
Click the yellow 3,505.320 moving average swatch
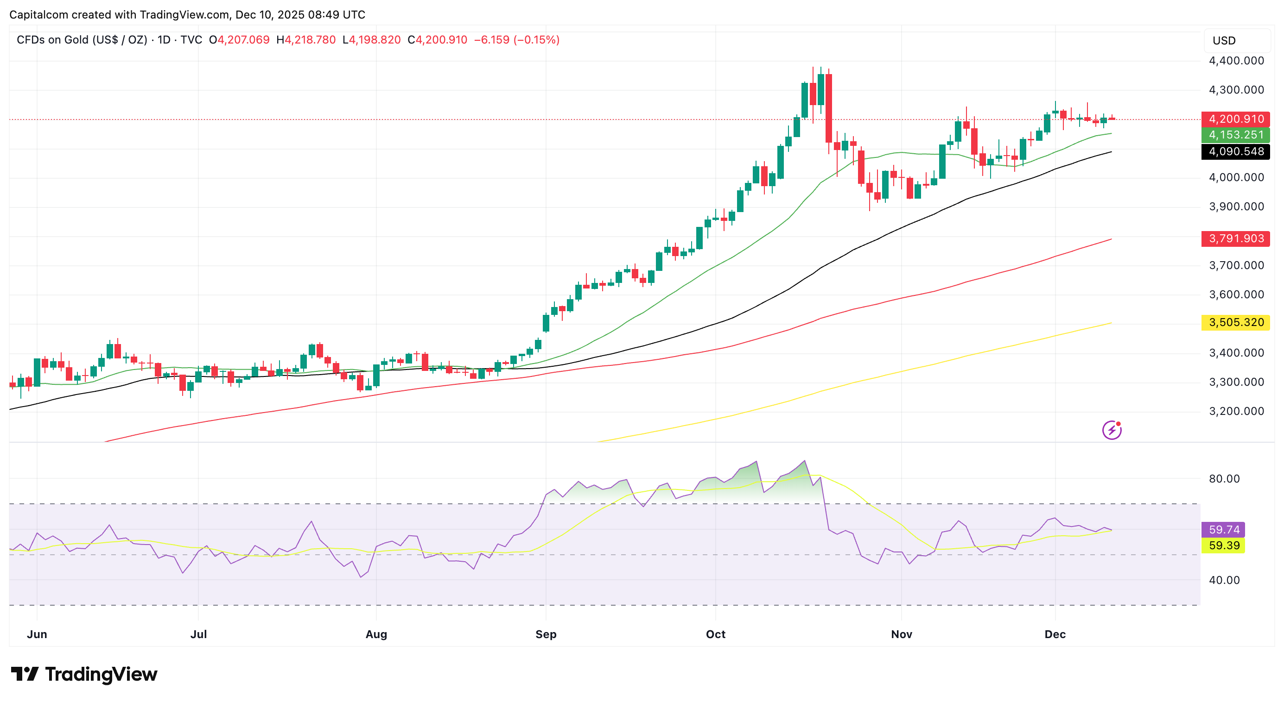point(1236,322)
